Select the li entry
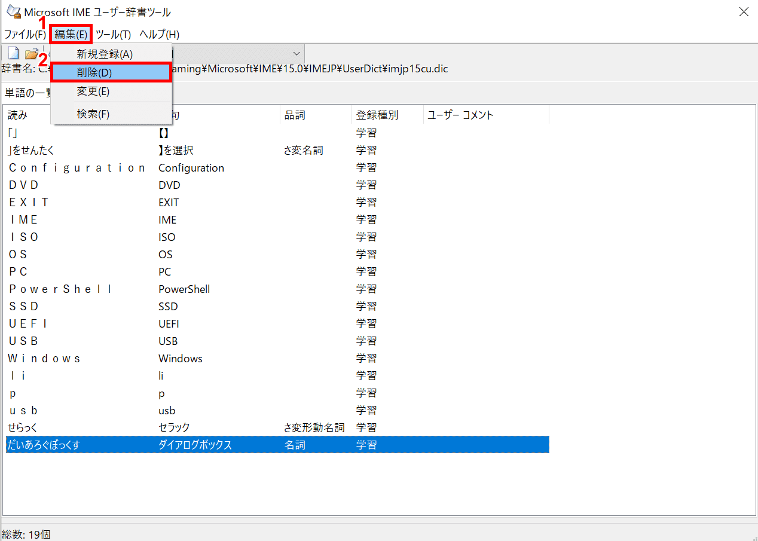This screenshot has width=758, height=541. point(277,376)
